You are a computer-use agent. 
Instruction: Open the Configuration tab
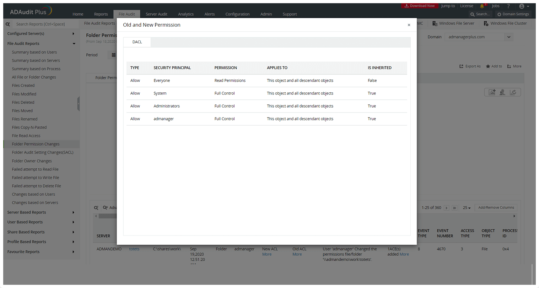pyautogui.click(x=237, y=14)
